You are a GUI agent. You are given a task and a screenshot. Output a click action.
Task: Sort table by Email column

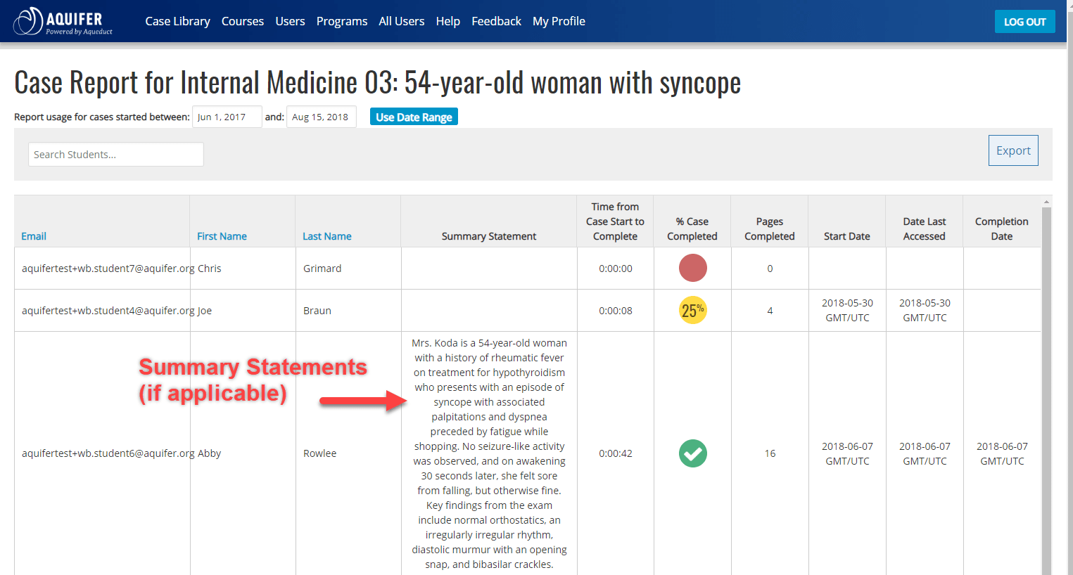tap(34, 236)
